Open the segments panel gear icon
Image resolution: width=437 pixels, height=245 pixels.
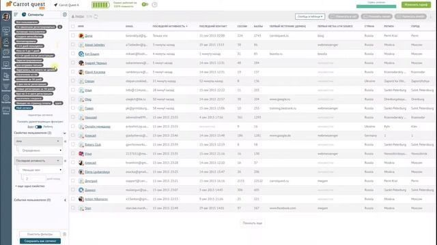65,14
